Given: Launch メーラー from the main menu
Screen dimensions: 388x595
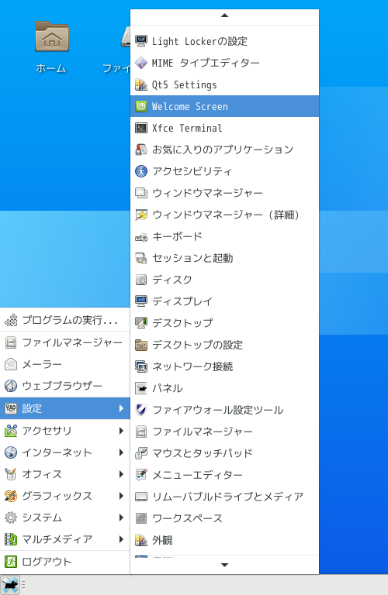Looking at the screenshot, I should coord(65,364).
